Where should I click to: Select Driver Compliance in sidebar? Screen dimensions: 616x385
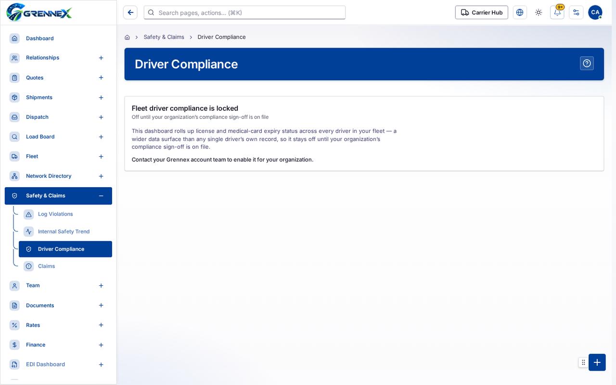point(65,249)
